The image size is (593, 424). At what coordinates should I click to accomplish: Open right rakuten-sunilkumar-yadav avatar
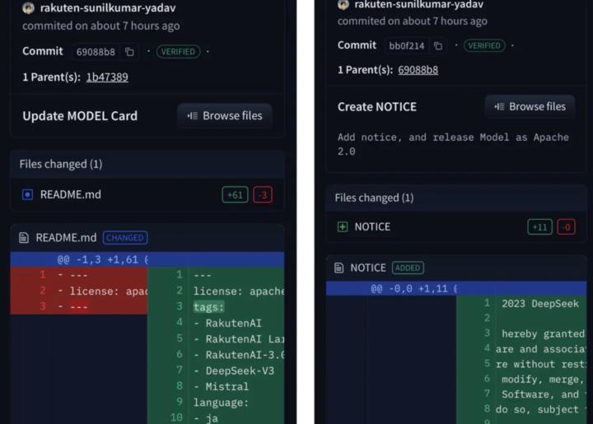tap(343, 4)
